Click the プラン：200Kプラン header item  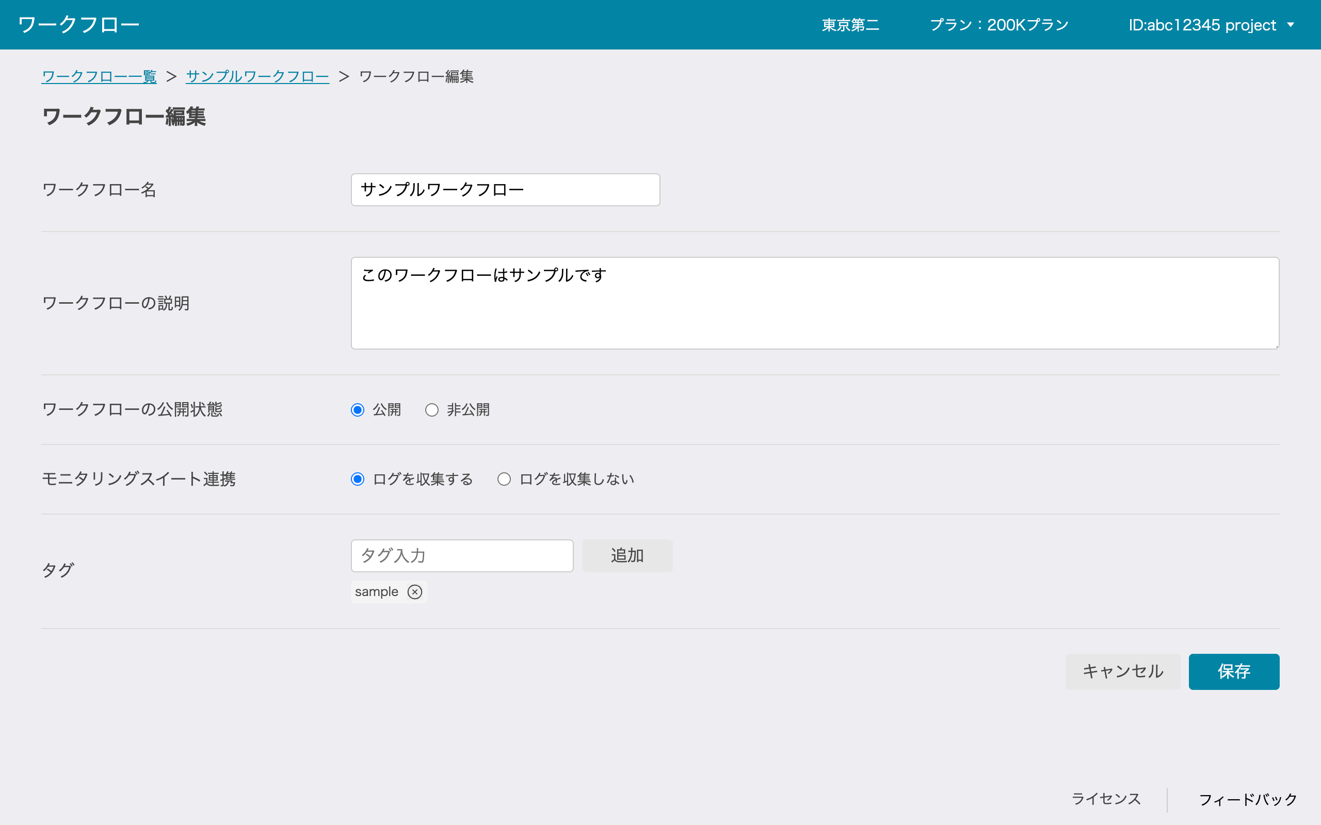(x=999, y=25)
